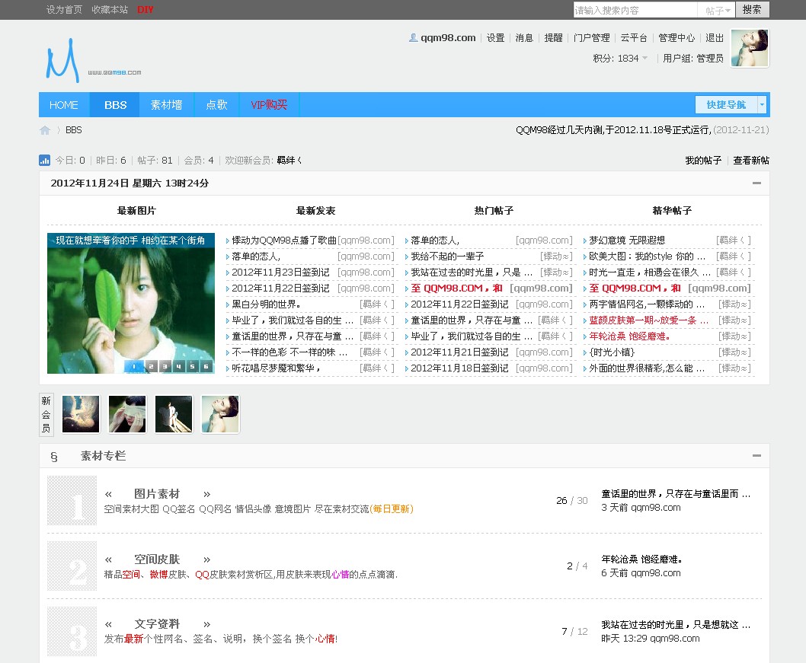Open the 空间皮肤 forum
The width and height of the screenshot is (806, 663).
click(157, 559)
